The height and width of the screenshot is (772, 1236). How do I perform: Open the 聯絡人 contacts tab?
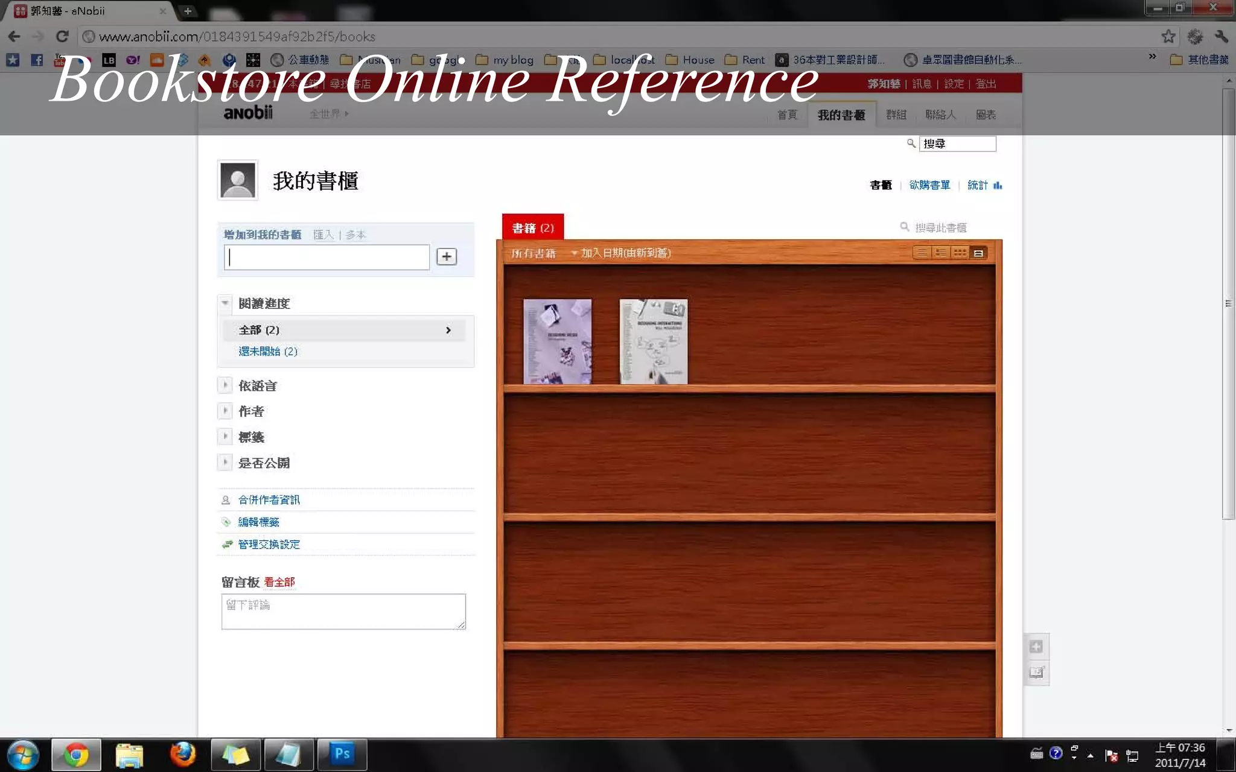[x=941, y=115]
